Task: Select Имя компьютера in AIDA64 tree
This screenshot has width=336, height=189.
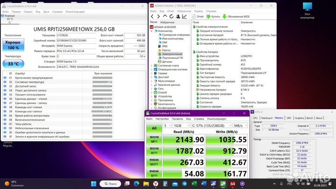Action: point(171,39)
